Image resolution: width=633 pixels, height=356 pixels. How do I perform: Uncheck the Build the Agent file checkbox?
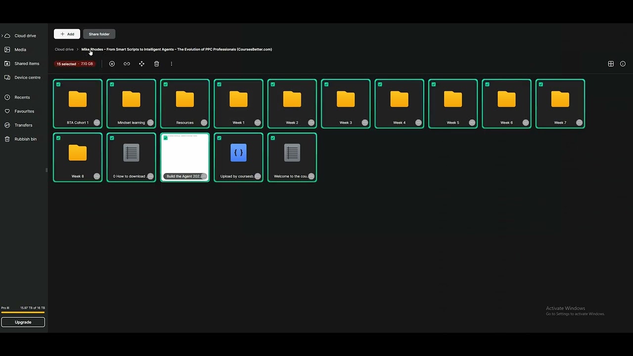coord(166,138)
